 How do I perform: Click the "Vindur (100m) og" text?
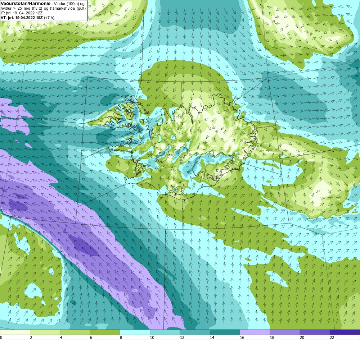pos(69,4)
